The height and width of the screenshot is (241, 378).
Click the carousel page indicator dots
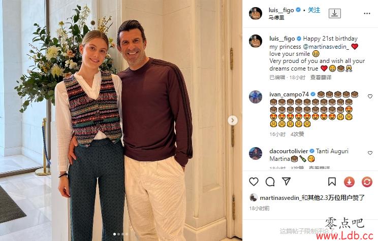pos(120,234)
